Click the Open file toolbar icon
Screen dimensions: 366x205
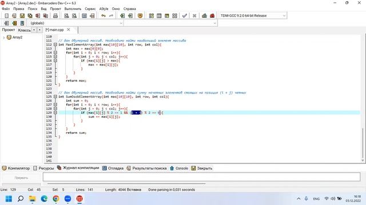coord(14,16)
